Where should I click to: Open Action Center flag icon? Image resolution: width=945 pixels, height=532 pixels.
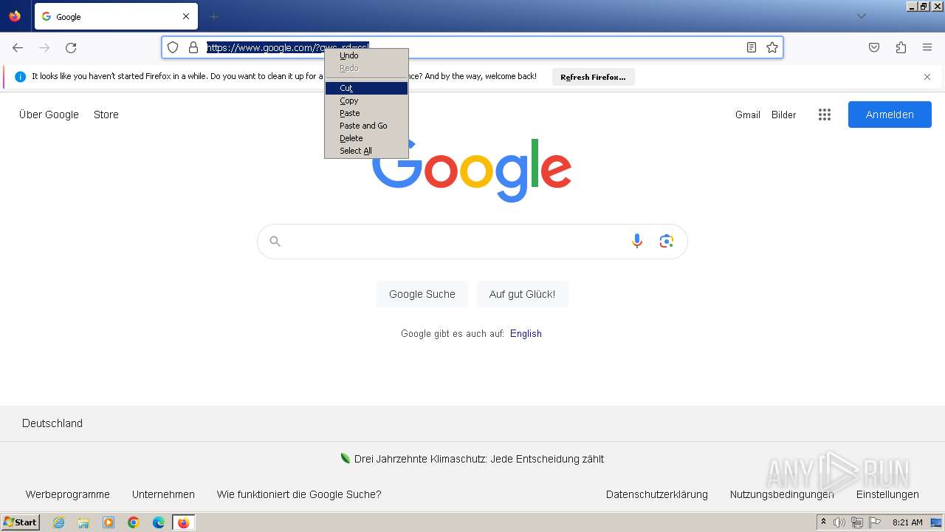point(875,522)
